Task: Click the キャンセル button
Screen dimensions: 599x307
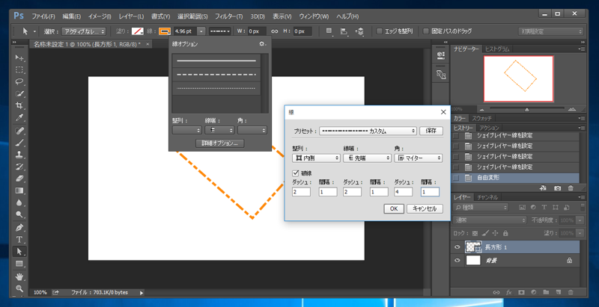Action: [x=425, y=208]
